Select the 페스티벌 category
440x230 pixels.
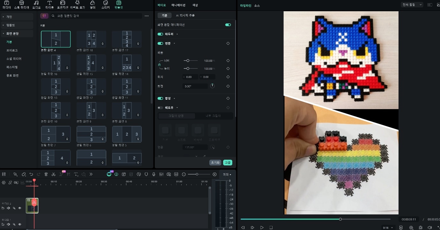[x=12, y=67]
